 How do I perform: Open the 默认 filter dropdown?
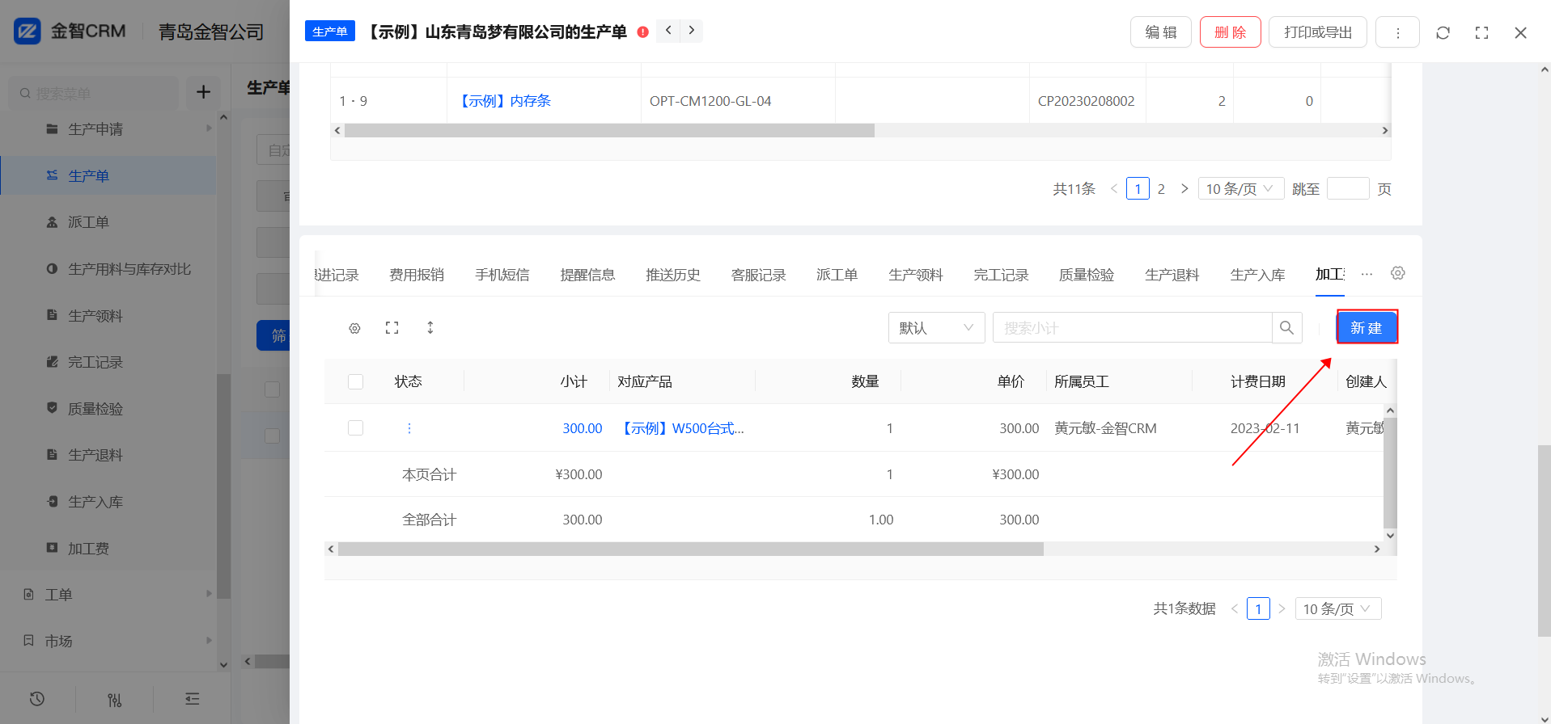936,327
